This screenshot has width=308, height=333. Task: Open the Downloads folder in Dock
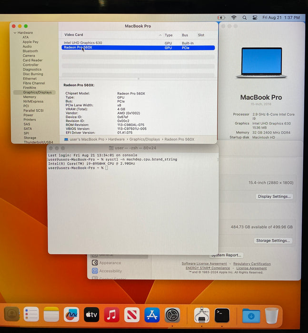point(251,316)
